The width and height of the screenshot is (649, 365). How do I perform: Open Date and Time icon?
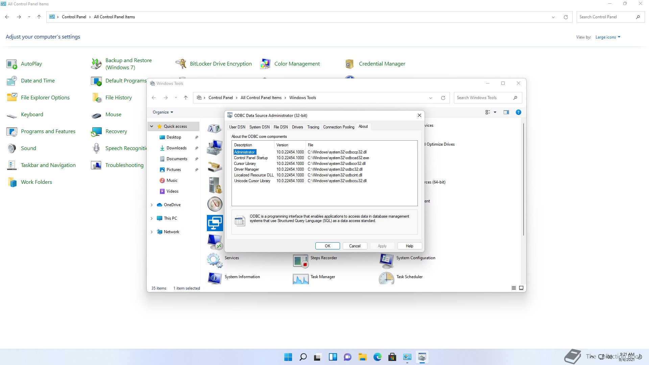click(x=12, y=81)
